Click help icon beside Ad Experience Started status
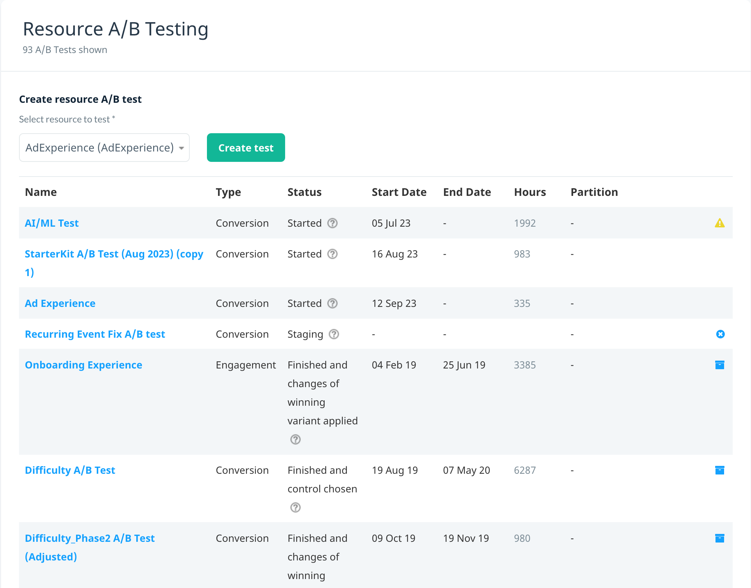The height and width of the screenshot is (588, 751). (x=332, y=303)
